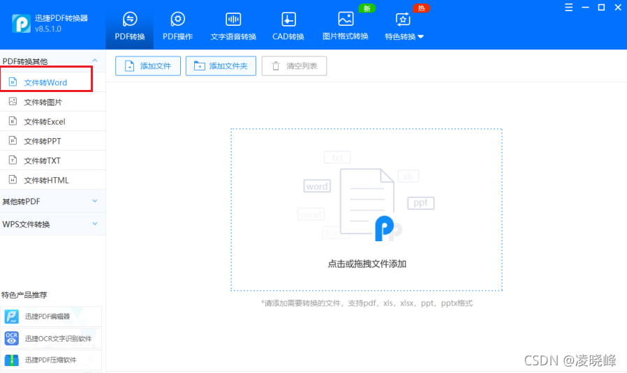This screenshot has height=373, width=627.
Task: Select 文件转图片 in sidebar
Action: tap(53, 102)
